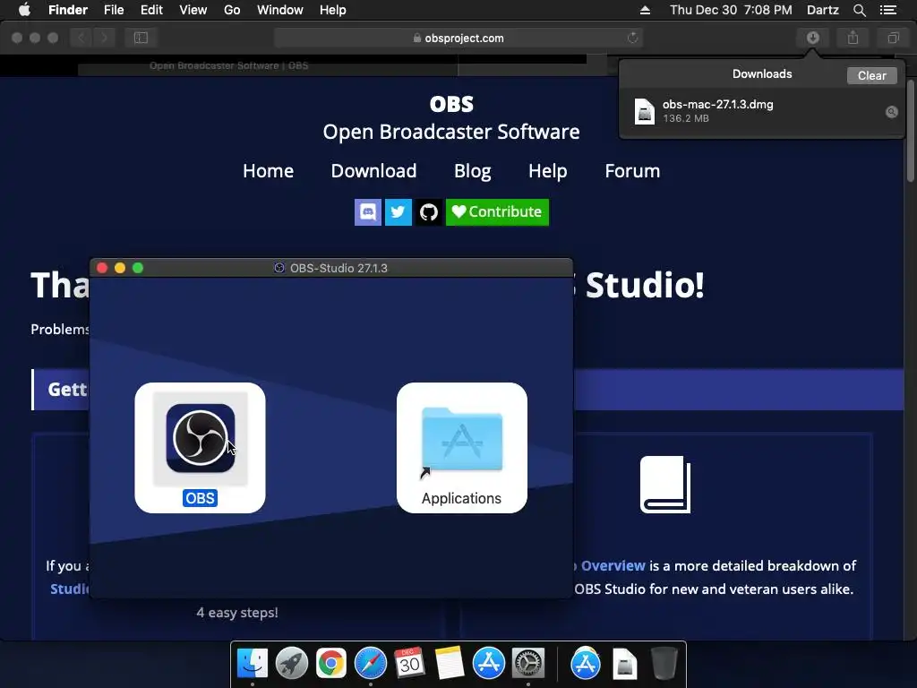Open System Preferences gear in Dock
917x688 pixels.
[528, 664]
